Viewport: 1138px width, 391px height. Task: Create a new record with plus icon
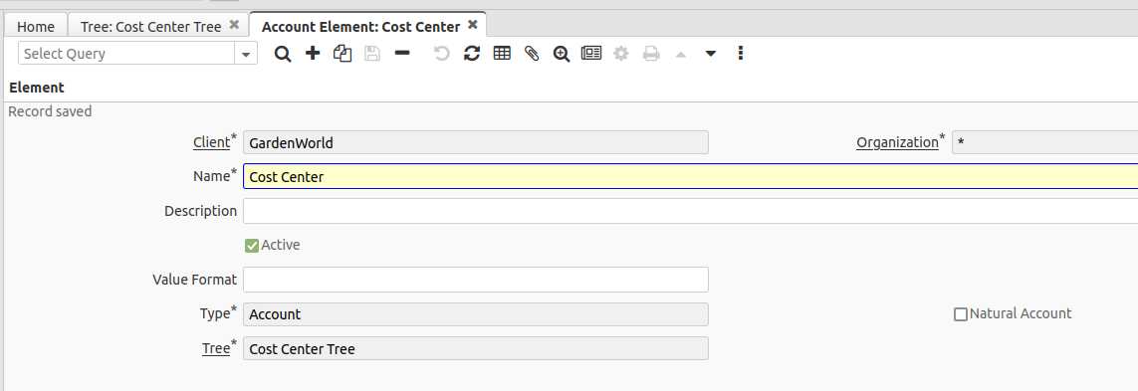click(x=313, y=53)
